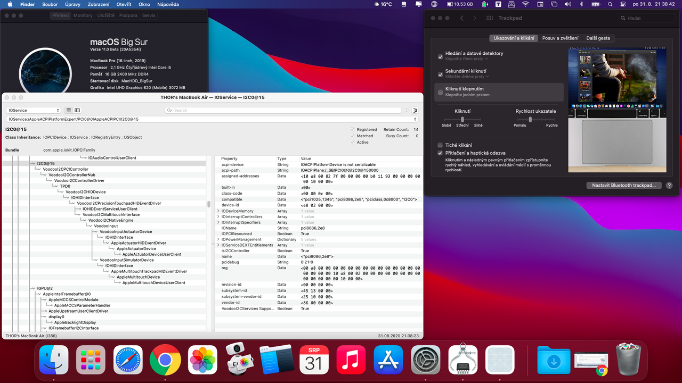Launch the Music app from the Dock
The height and width of the screenshot is (383, 682).
(x=351, y=360)
